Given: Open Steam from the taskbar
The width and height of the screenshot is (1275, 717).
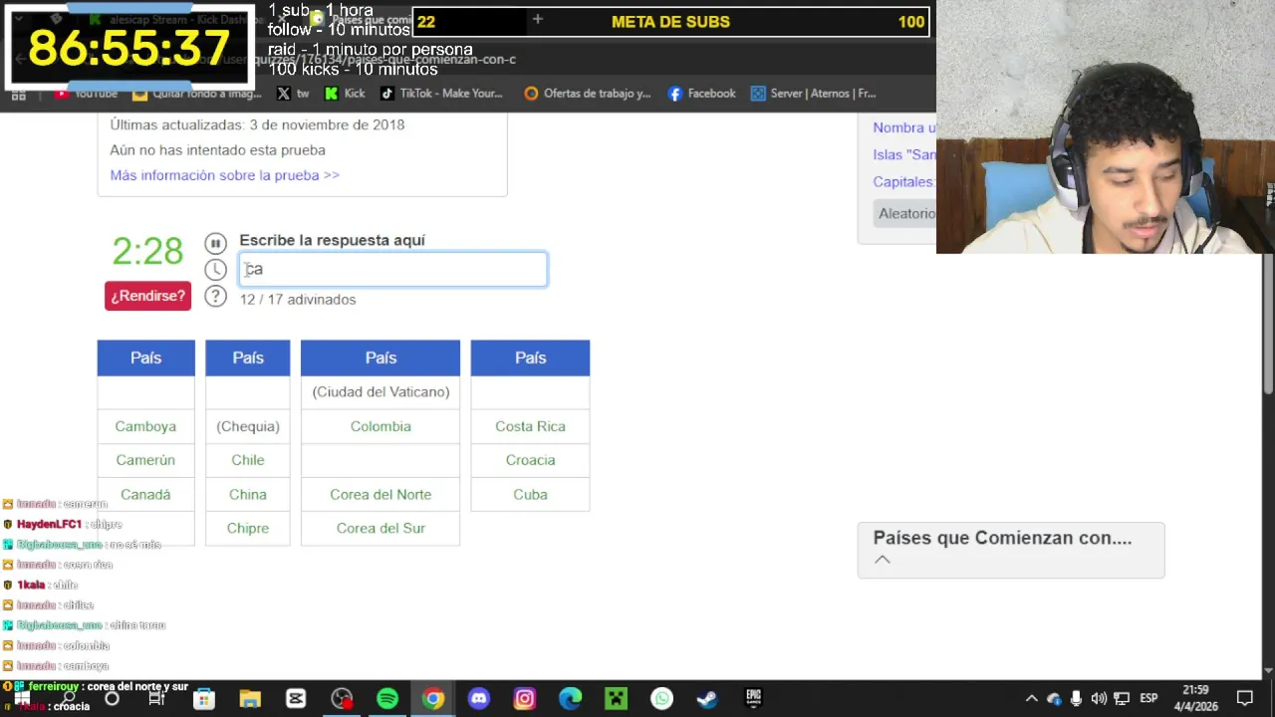Looking at the screenshot, I should tap(708, 699).
